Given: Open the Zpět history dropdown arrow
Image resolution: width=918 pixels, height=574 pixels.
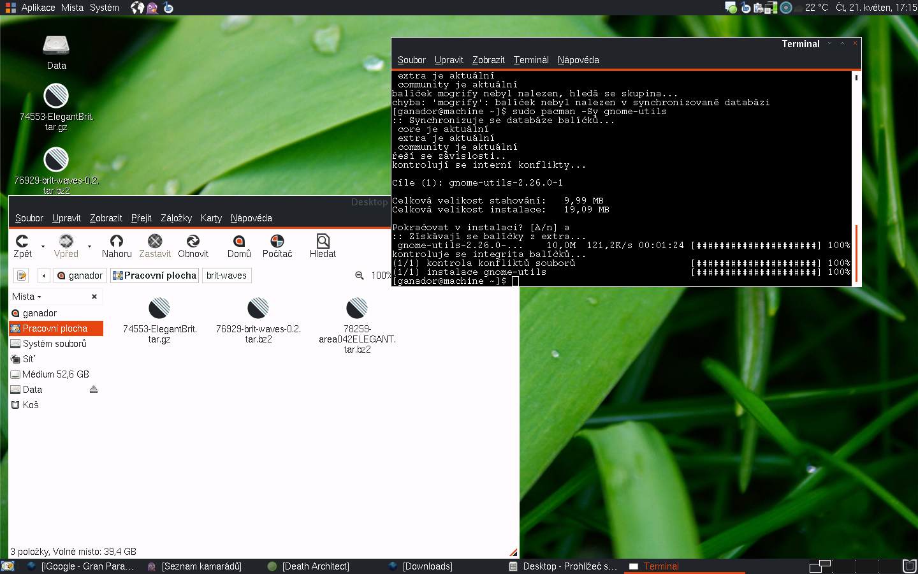Looking at the screenshot, I should point(43,246).
